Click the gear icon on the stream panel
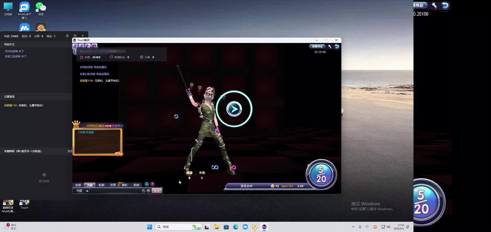The width and height of the screenshot is (491, 232). (75, 36)
